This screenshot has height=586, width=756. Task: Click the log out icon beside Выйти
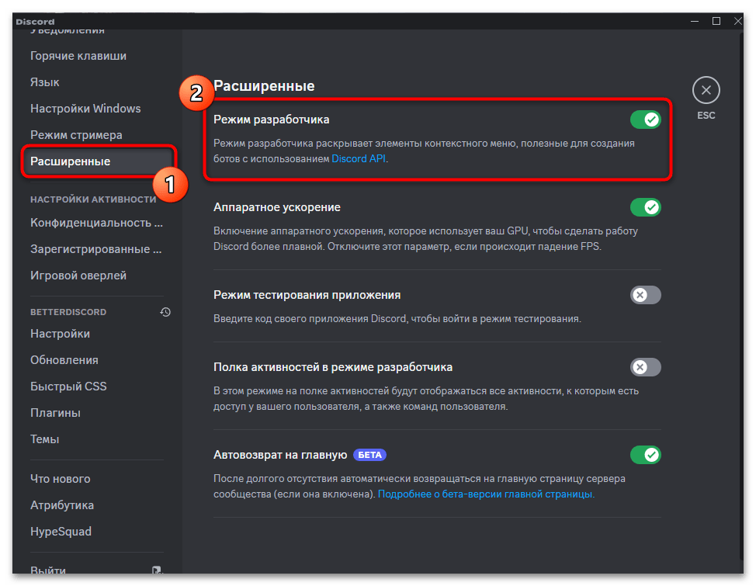click(158, 570)
